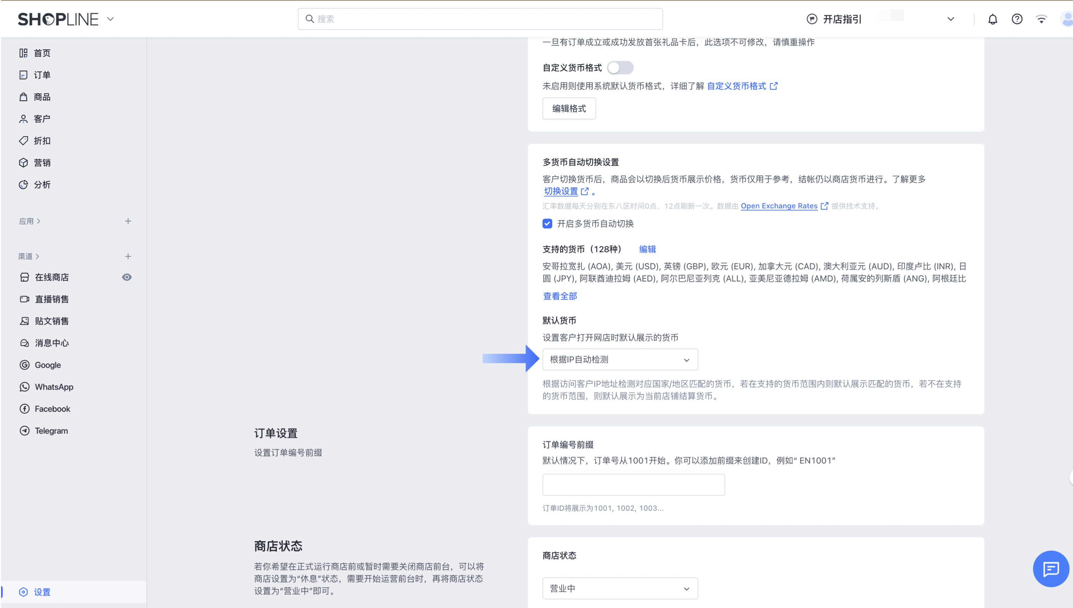Image resolution: width=1073 pixels, height=608 pixels.
Task: Open the help question mark icon
Action: (1017, 19)
